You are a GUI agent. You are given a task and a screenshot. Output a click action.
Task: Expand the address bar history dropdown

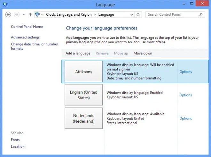(x=132, y=14)
